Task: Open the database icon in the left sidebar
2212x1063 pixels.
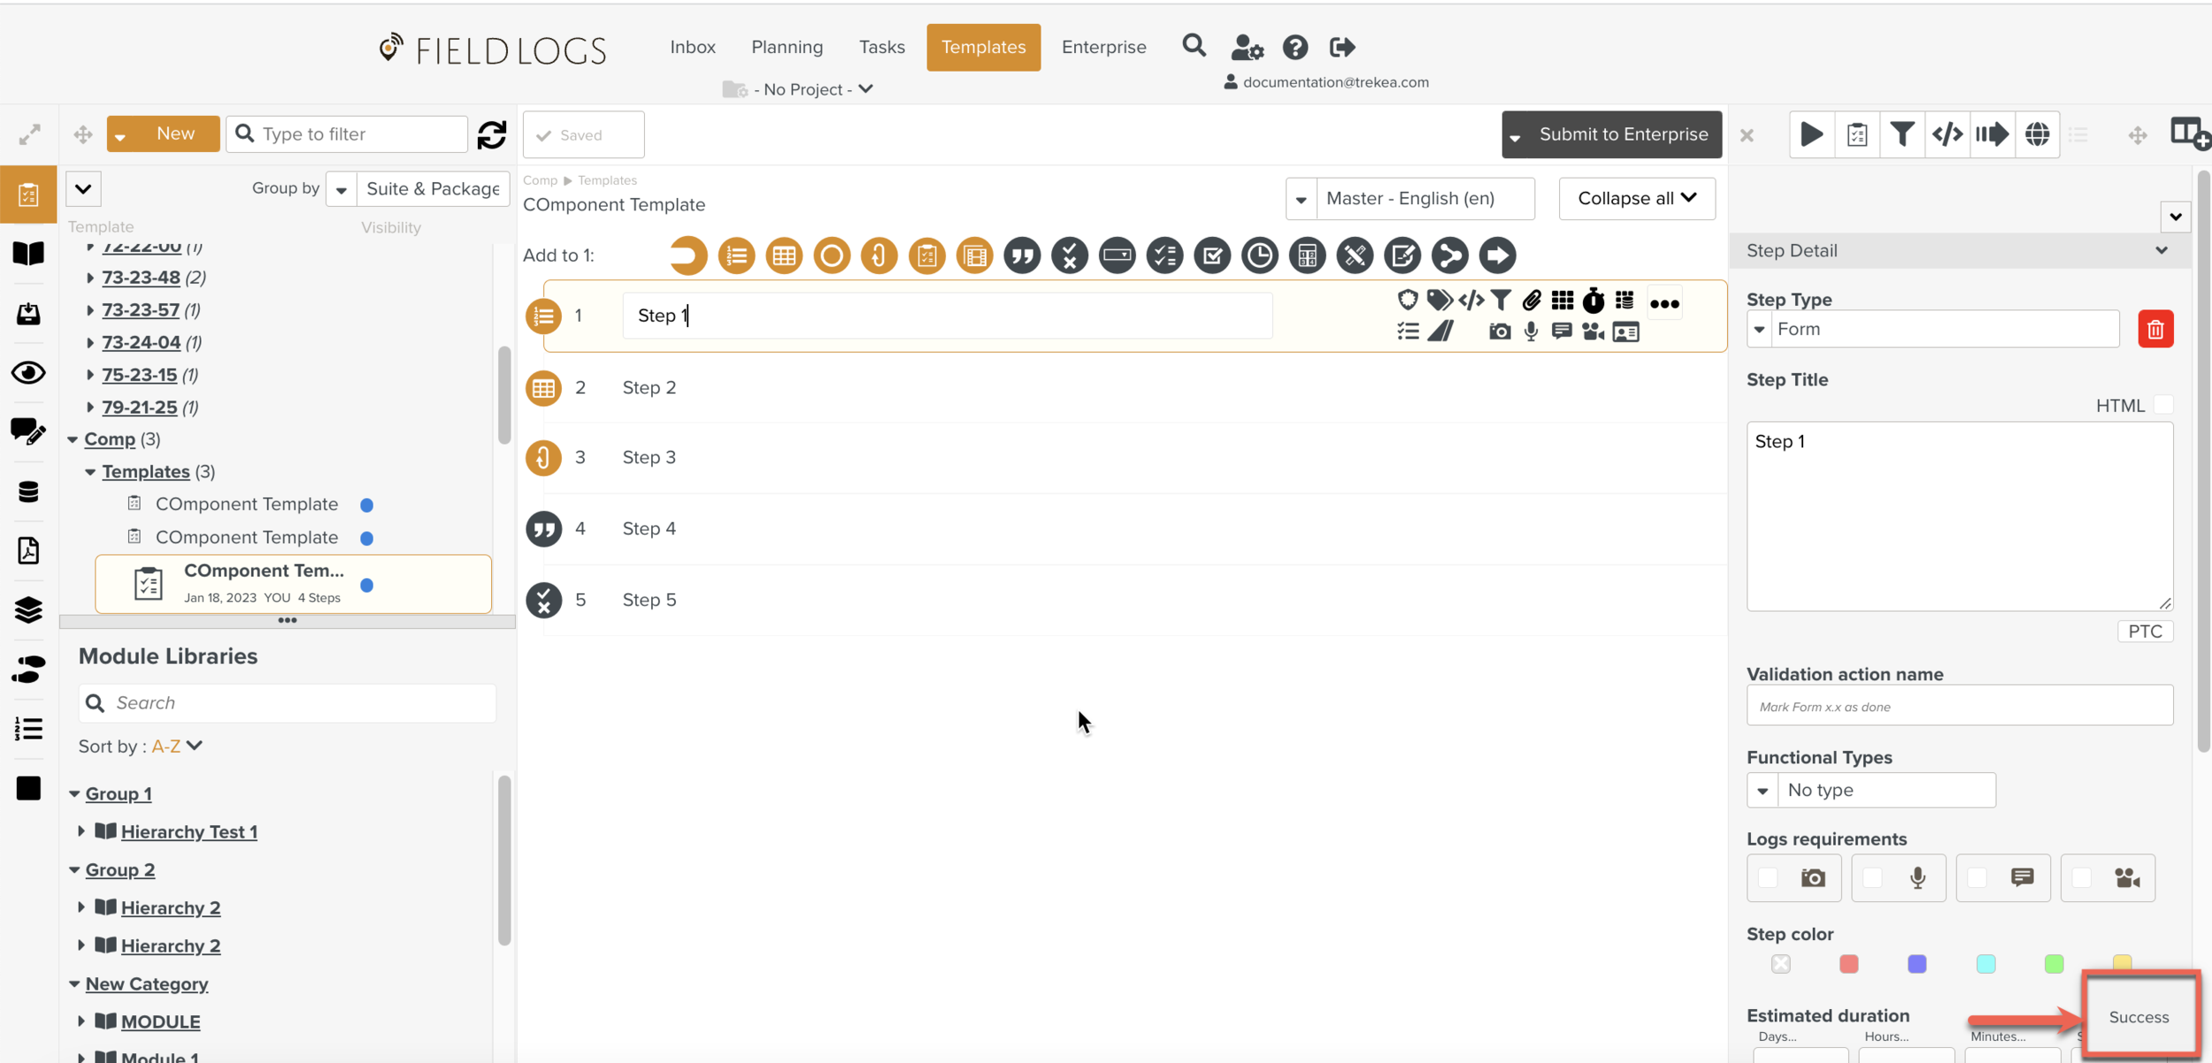Action: (x=28, y=492)
